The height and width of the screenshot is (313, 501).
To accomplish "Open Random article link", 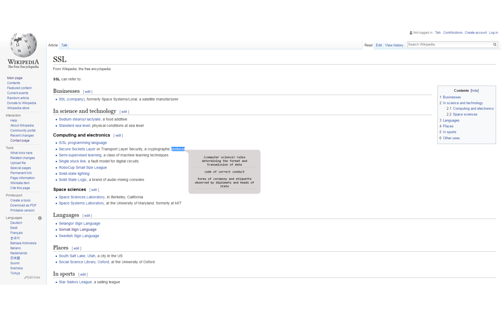I will point(18,98).
